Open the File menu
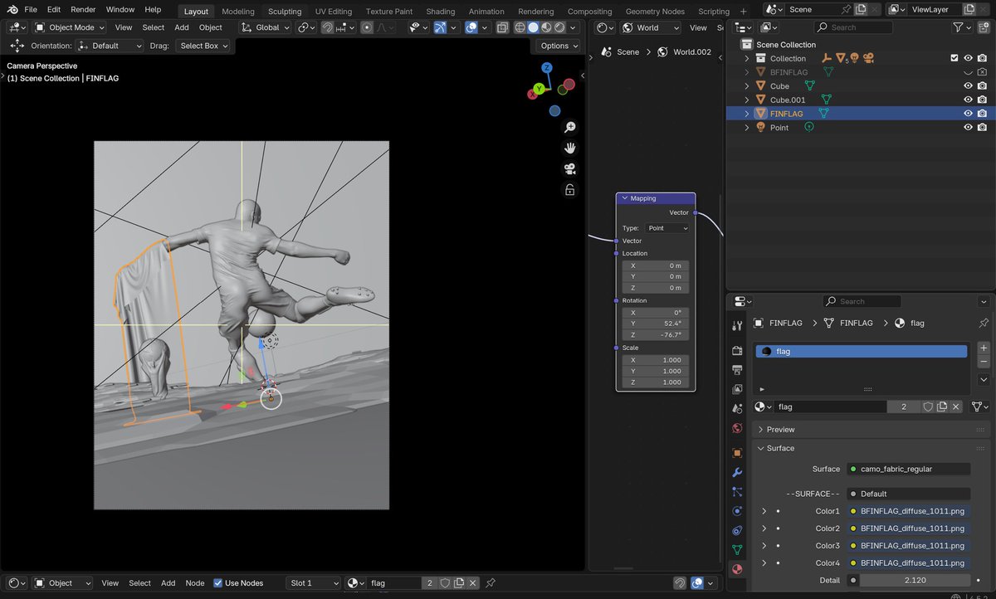The width and height of the screenshot is (996, 599). click(x=31, y=10)
